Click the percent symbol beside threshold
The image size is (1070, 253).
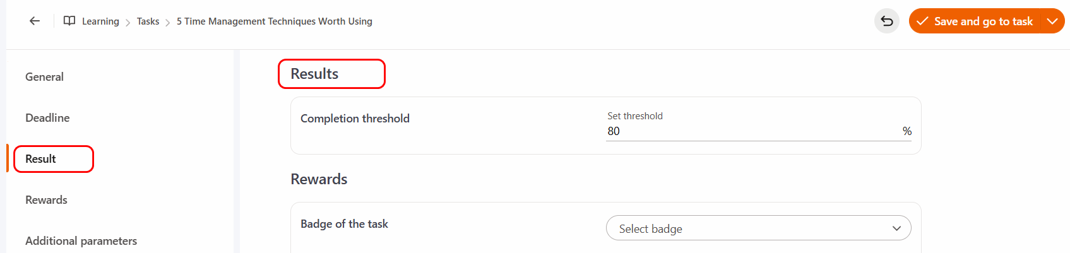(907, 131)
